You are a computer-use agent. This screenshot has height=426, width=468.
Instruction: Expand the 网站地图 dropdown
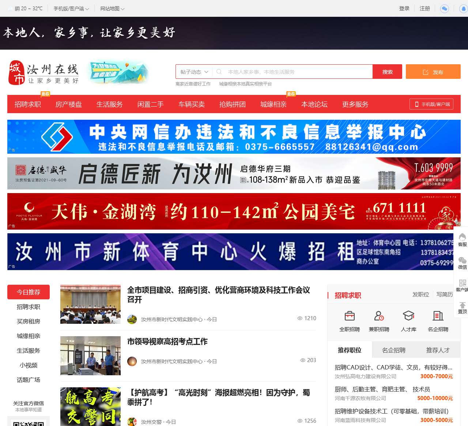tap(112, 8)
